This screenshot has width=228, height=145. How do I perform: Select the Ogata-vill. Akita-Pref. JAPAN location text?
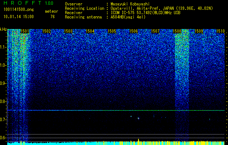(x=162, y=8)
